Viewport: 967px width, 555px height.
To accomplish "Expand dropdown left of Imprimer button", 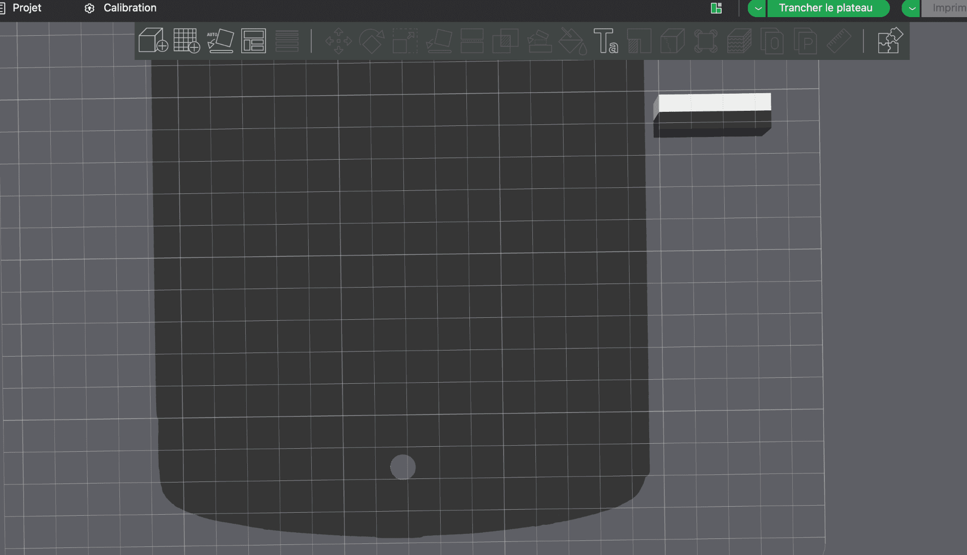I will point(912,8).
